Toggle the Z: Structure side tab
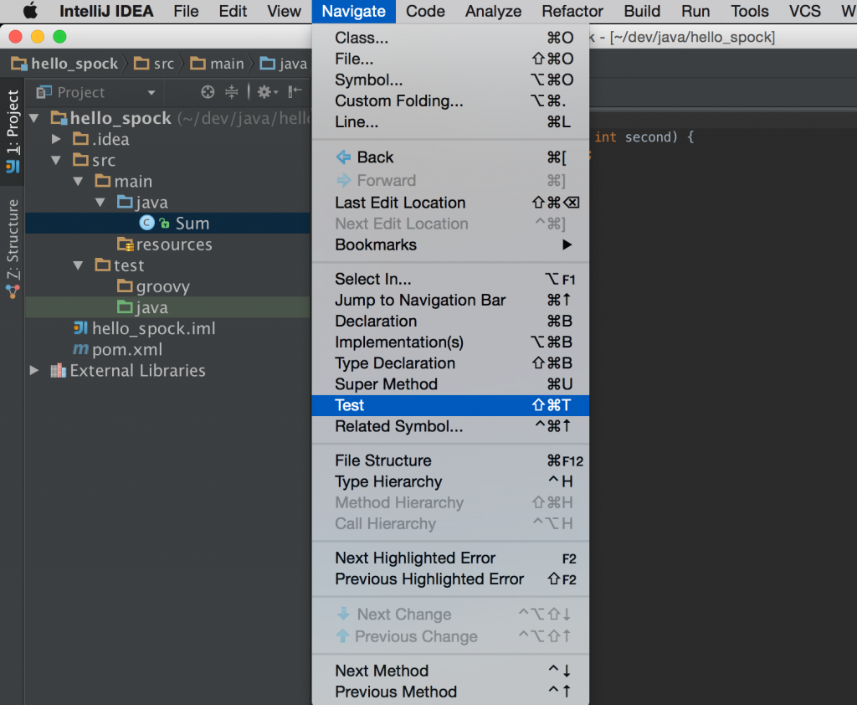This screenshot has height=705, width=857. click(12, 247)
